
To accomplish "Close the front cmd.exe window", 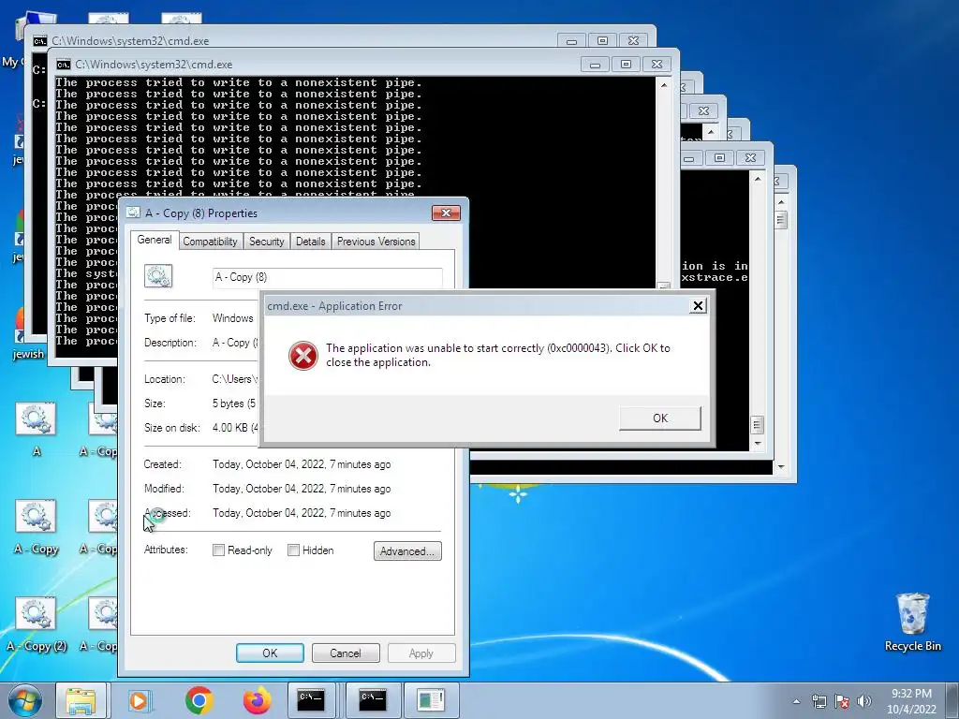I will click(x=657, y=65).
